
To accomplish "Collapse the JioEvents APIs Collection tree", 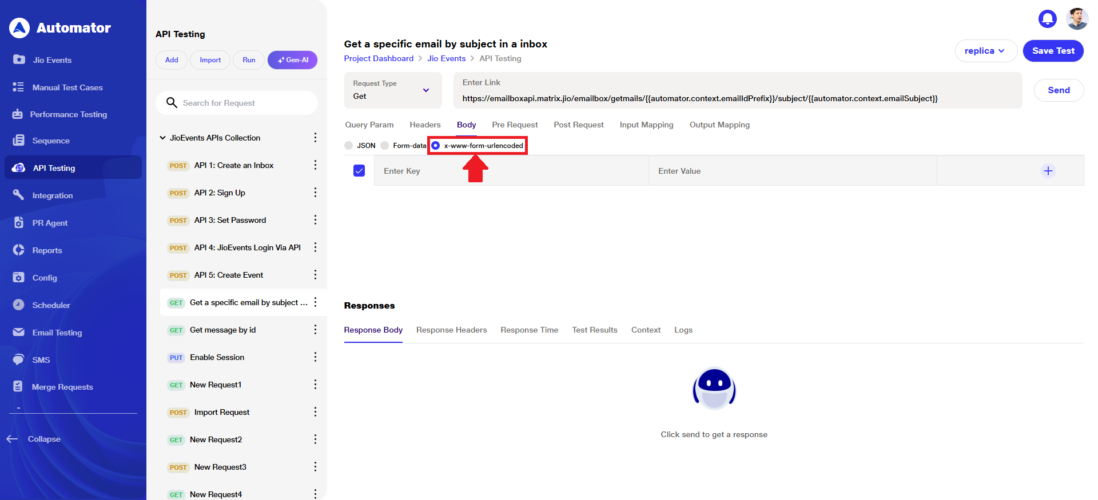I will (162, 138).
